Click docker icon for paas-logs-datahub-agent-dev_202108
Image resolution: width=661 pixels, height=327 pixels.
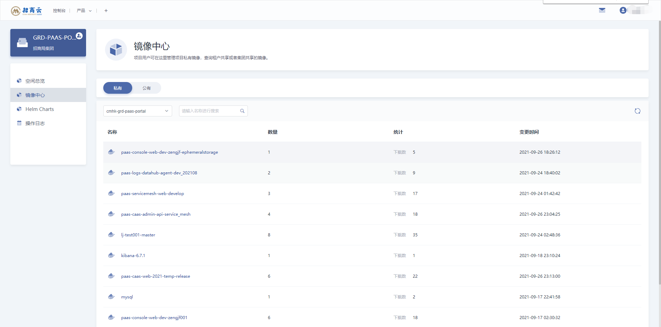(x=111, y=173)
